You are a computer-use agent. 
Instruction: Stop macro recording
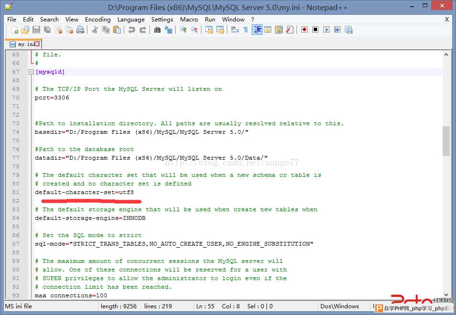316,30
